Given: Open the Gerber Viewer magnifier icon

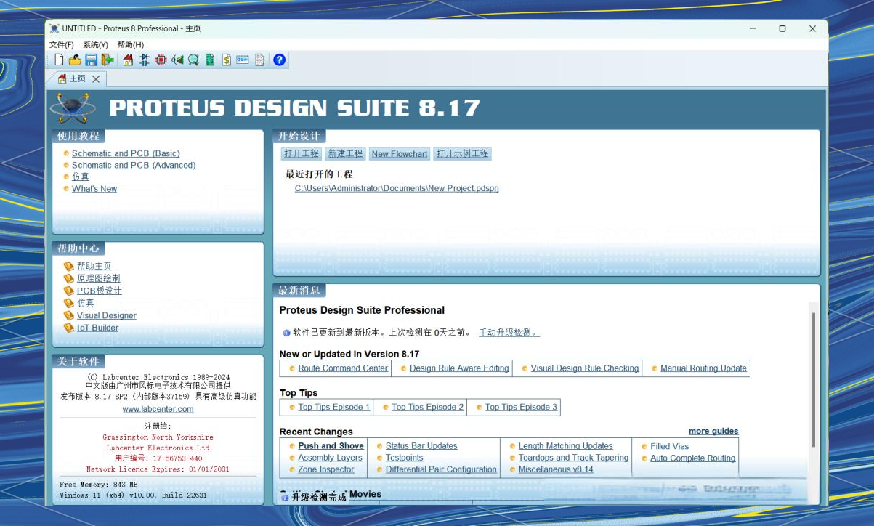Looking at the screenshot, I should 193,60.
